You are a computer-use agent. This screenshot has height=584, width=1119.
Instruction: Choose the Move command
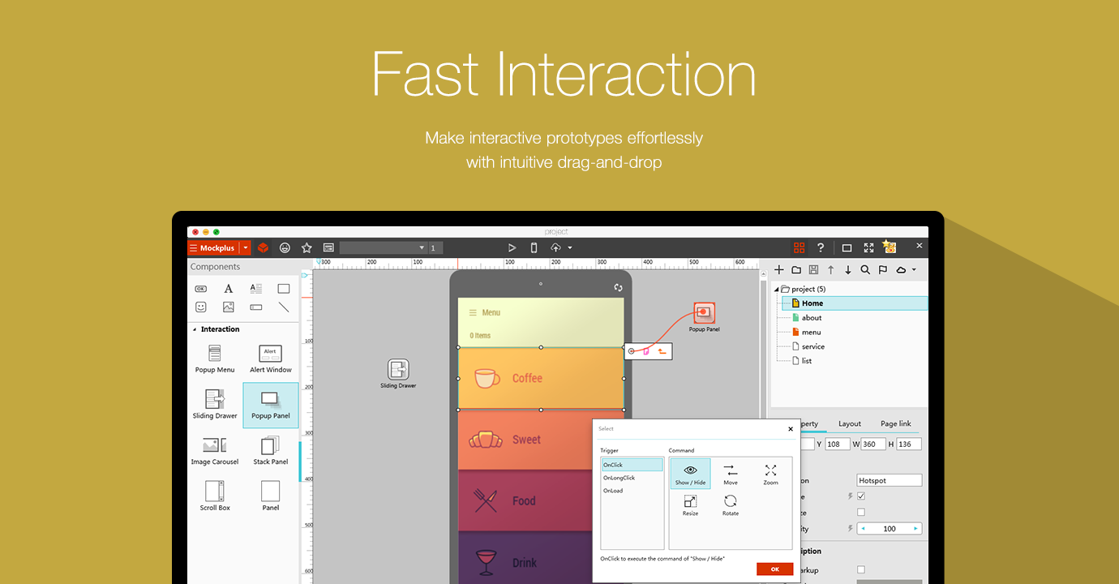pyautogui.click(x=731, y=474)
